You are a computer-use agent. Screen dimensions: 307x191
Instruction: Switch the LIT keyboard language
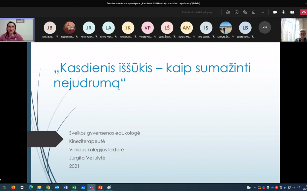[x=299, y=188]
